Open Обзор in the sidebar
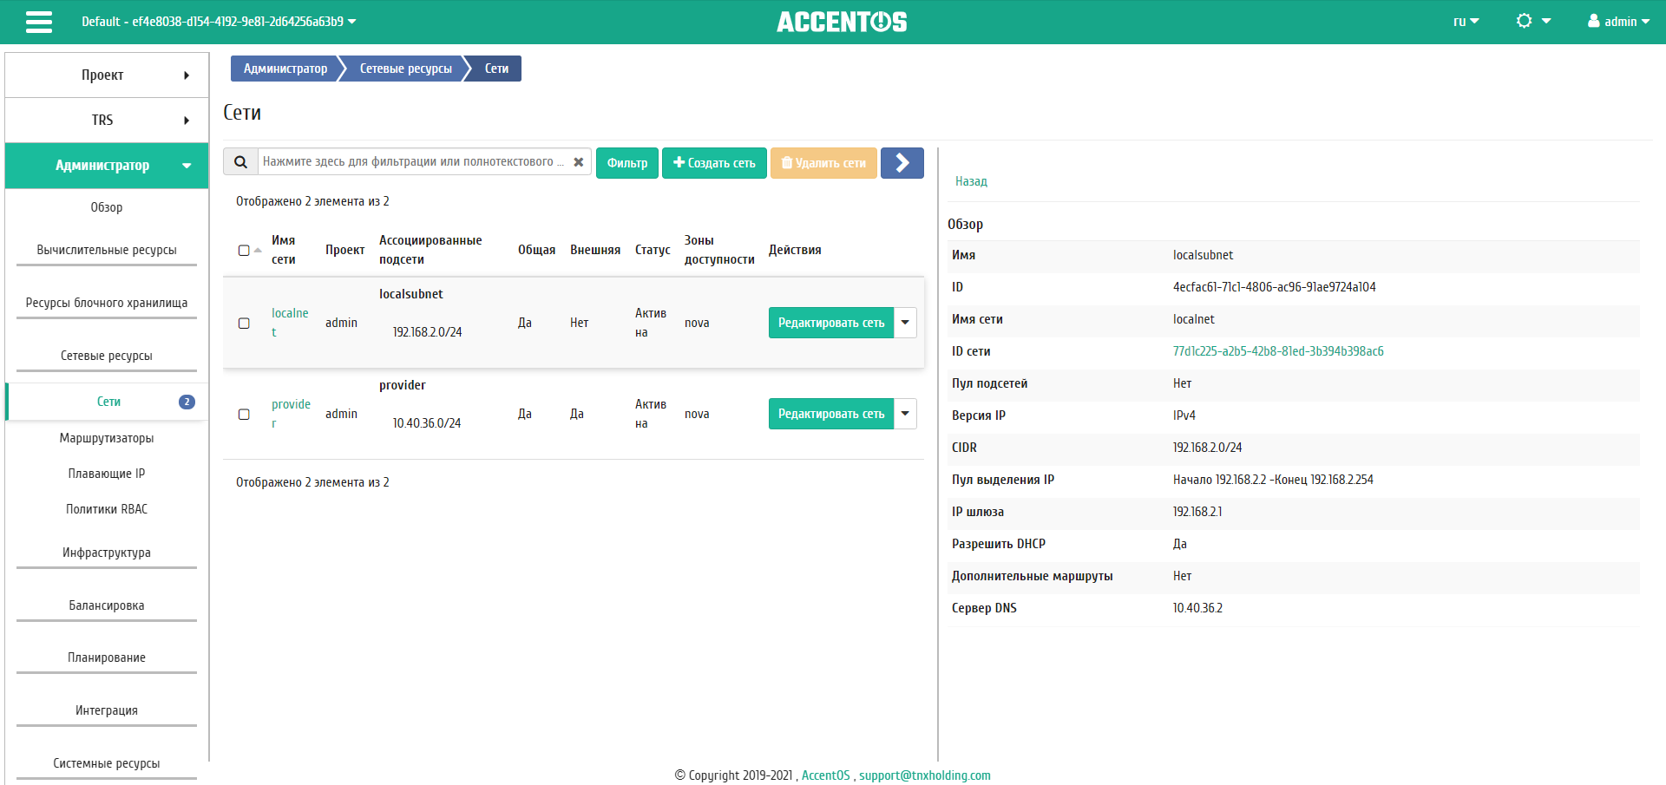Screen dimensions: 1666x785 tap(107, 207)
